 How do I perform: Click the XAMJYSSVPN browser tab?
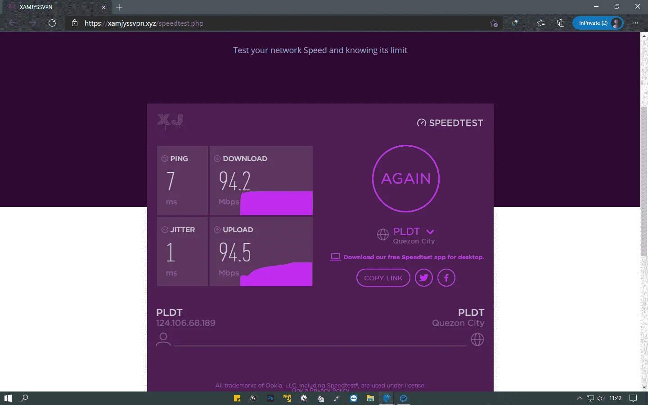56,7
